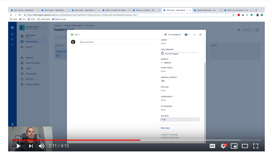Close the KDA-1 issue dialog
The image size is (272, 155).
[200, 35]
